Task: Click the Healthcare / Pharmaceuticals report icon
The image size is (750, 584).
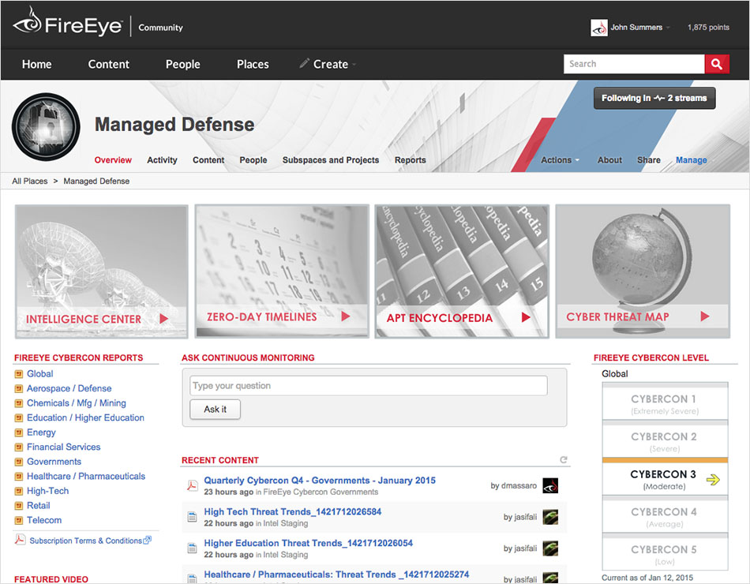Action: (19, 477)
